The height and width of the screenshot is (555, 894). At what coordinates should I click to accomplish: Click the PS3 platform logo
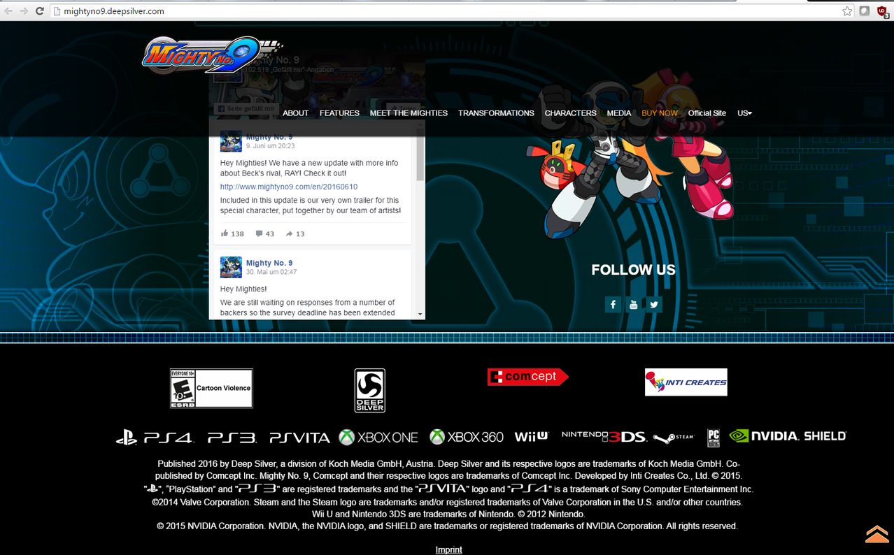tap(232, 438)
